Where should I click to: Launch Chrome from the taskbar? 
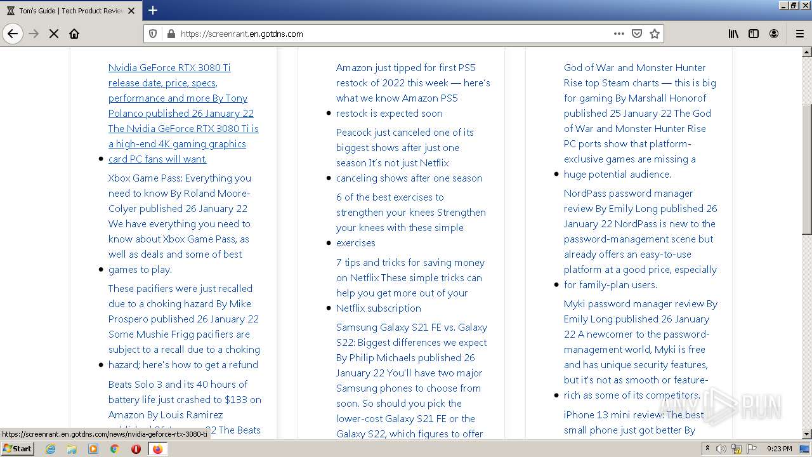[115, 449]
